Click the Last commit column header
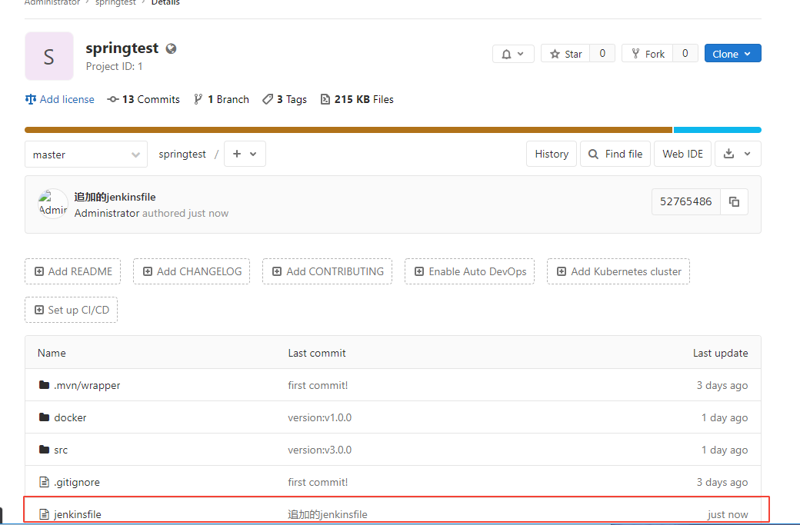The image size is (800, 525). [317, 353]
